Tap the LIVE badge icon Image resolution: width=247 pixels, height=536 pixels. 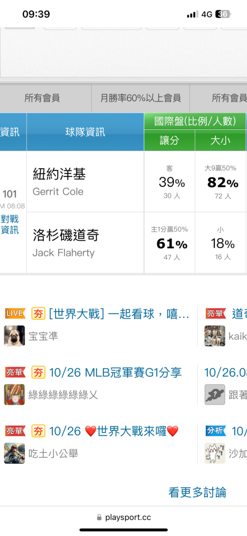click(x=14, y=313)
